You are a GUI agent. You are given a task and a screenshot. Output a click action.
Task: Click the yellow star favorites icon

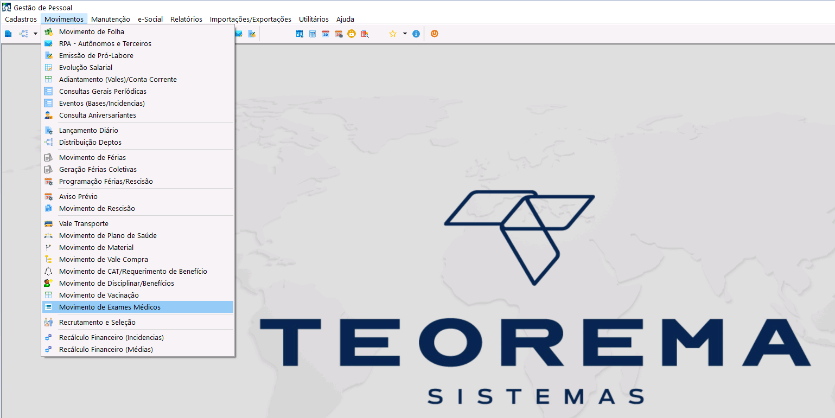[393, 34]
